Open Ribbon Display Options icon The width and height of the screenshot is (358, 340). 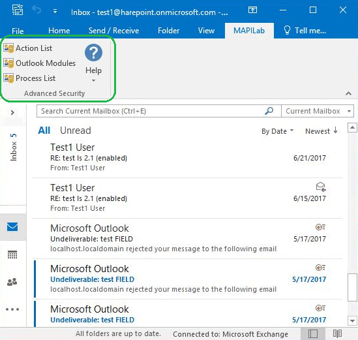tap(252, 10)
